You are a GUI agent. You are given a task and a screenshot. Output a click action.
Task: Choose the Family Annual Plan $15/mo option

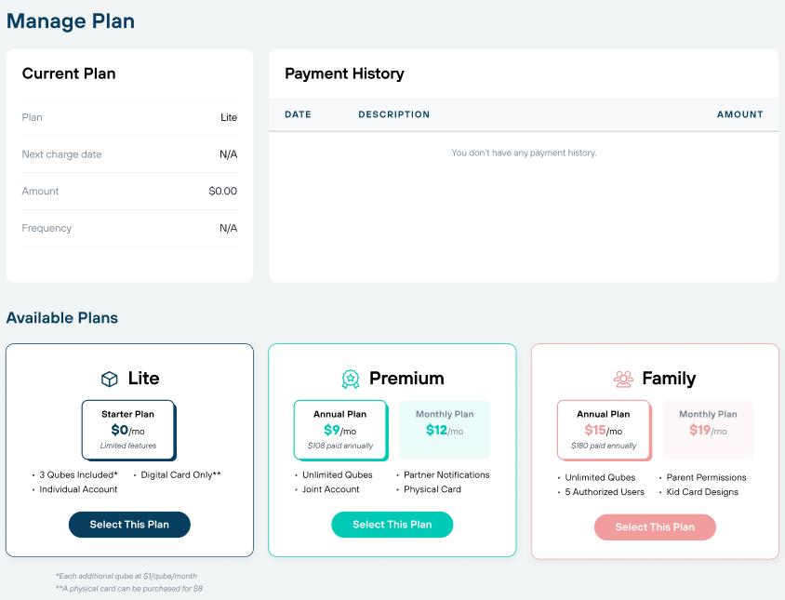click(x=605, y=430)
